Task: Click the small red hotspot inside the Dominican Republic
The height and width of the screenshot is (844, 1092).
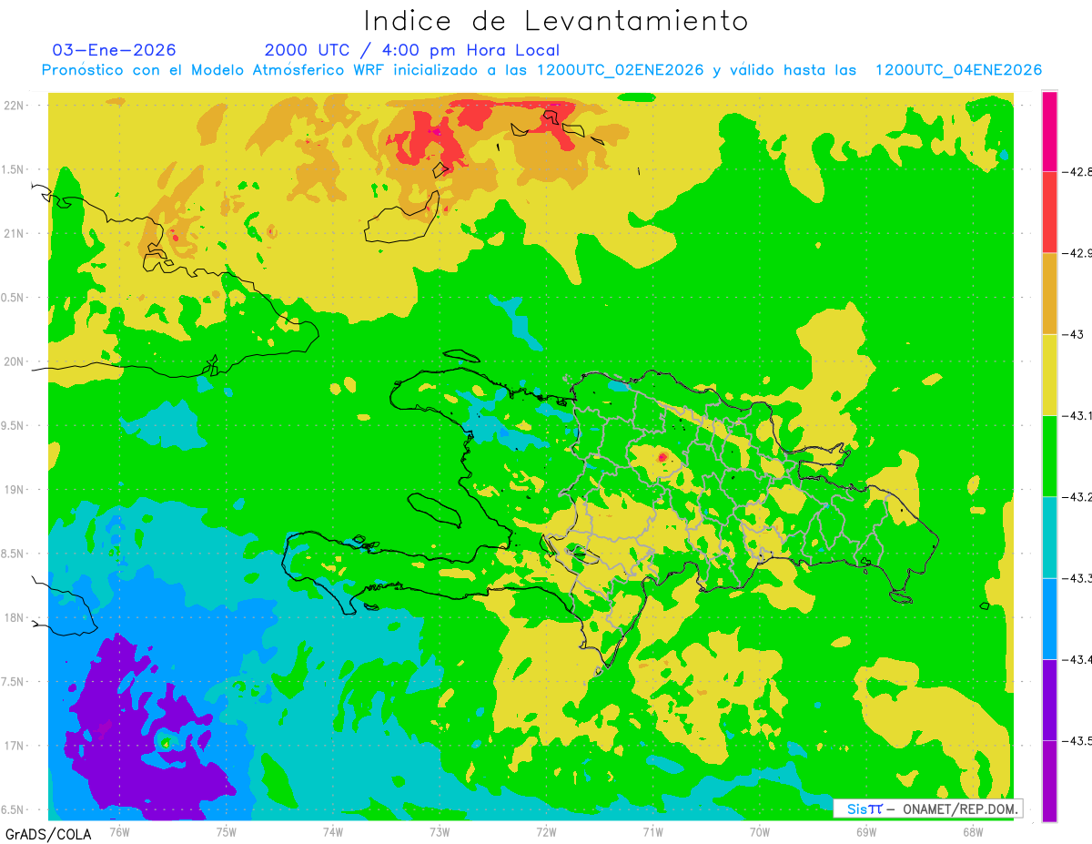Action: (x=662, y=456)
